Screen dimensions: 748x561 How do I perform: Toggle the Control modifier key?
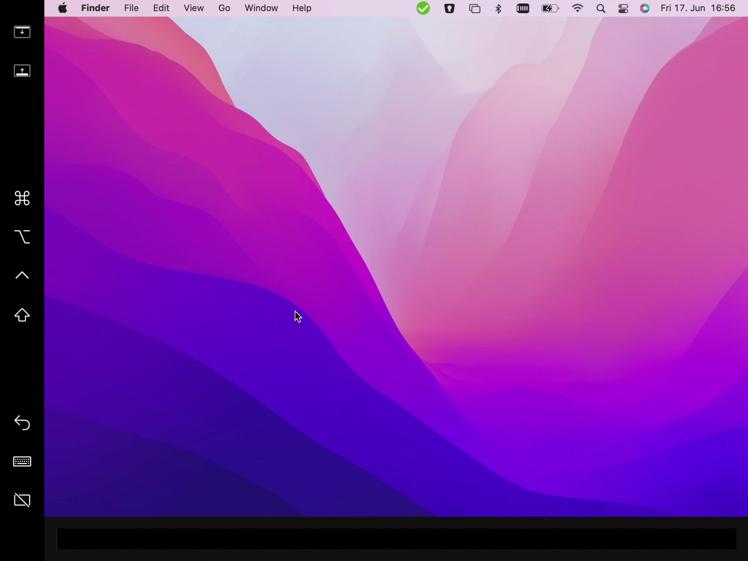coord(22,275)
